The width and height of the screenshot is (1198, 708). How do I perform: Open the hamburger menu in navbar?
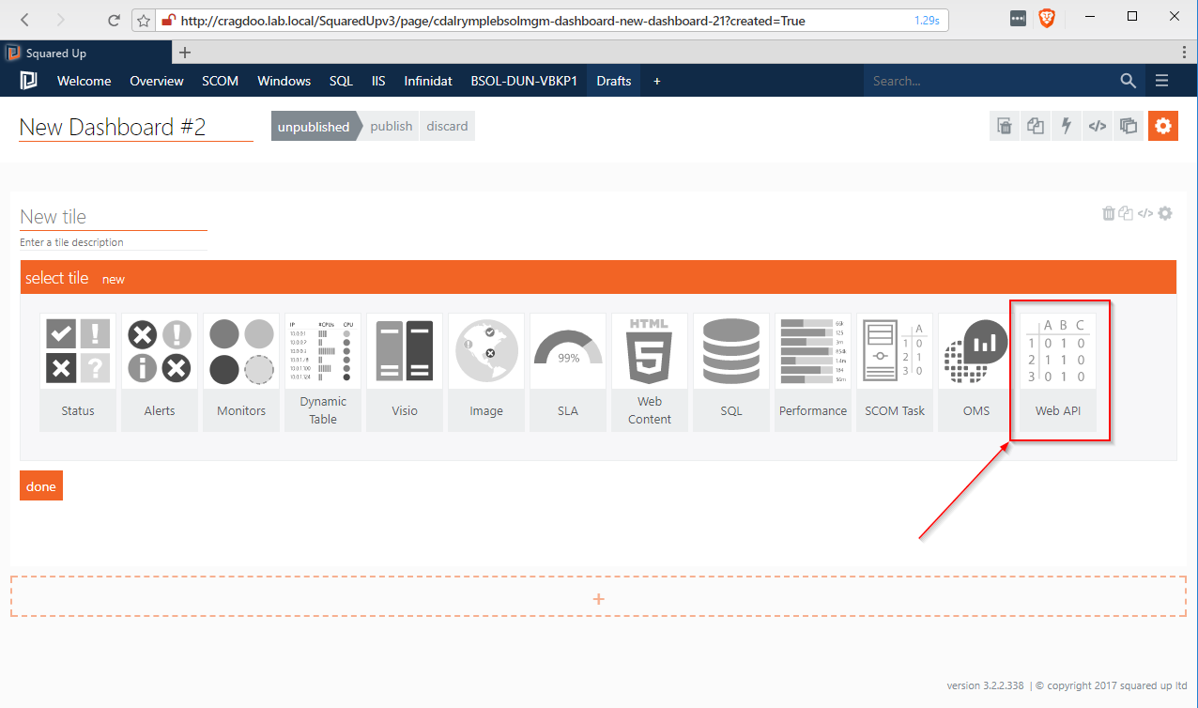click(1162, 81)
